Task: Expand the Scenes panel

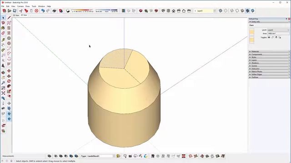Action: point(269,66)
